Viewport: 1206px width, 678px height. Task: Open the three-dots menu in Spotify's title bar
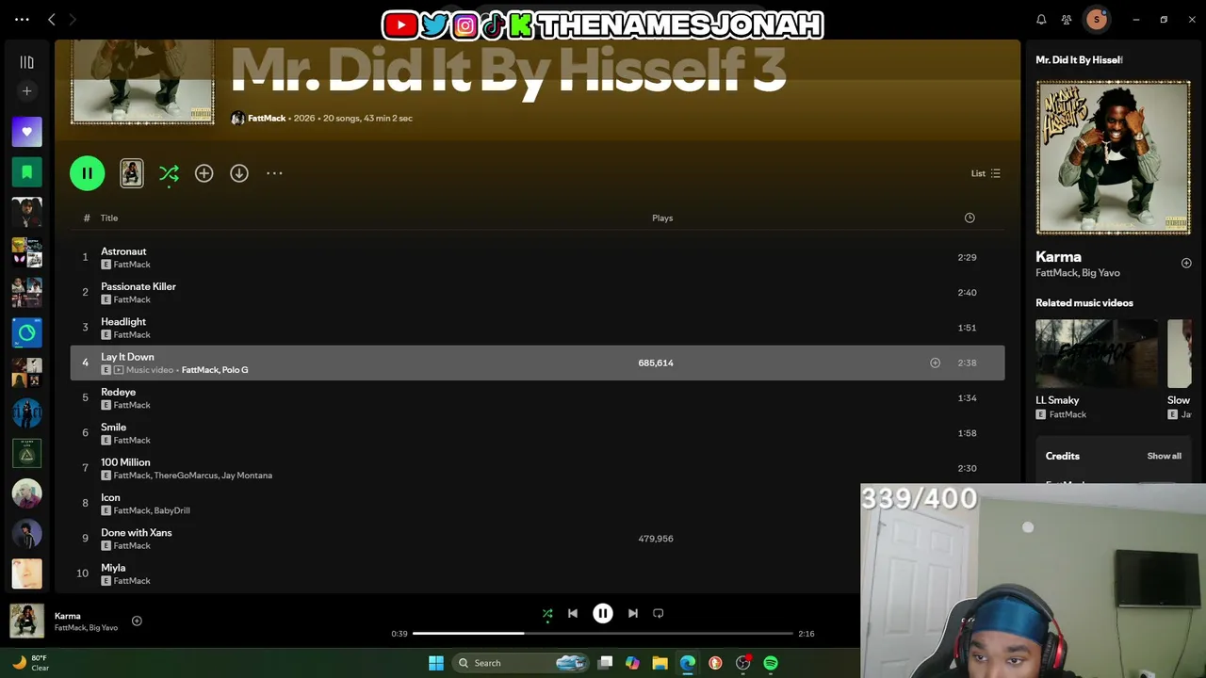tap(22, 19)
